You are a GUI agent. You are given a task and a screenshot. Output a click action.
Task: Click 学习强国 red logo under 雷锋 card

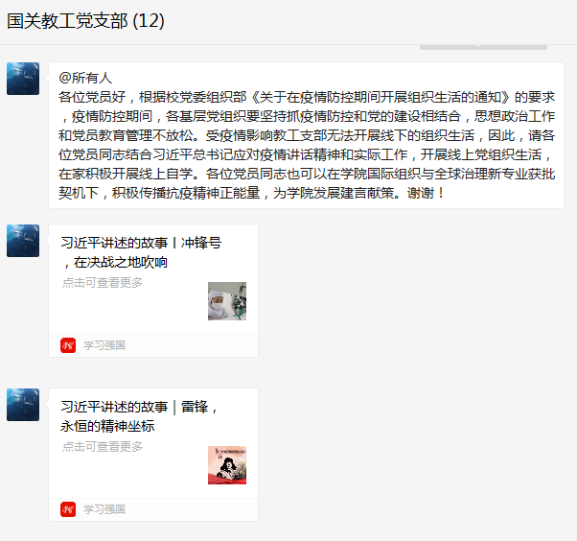point(68,509)
